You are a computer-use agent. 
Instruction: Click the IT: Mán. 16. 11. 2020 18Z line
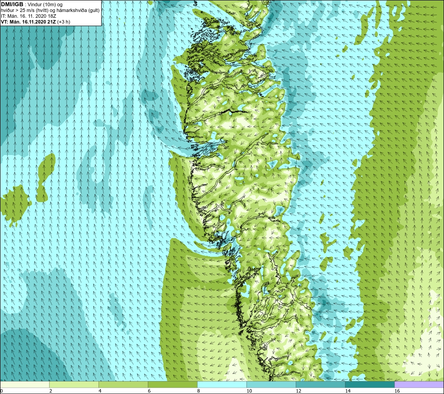point(28,16)
